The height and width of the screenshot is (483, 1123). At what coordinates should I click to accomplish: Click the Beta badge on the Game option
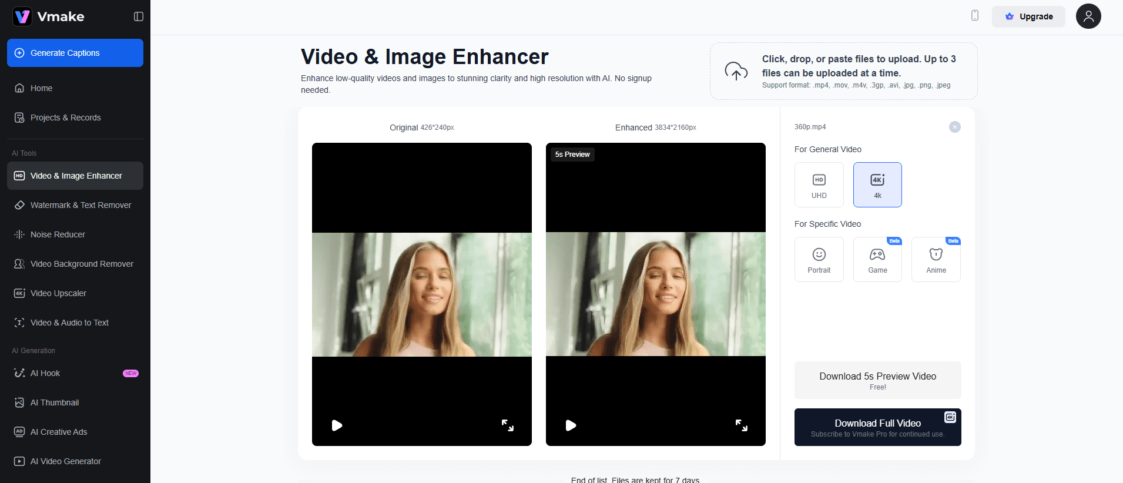coord(894,241)
